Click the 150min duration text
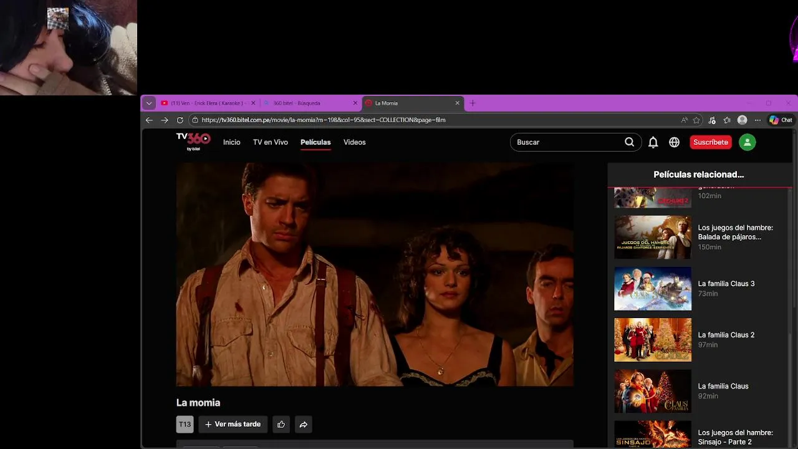 [x=709, y=247]
